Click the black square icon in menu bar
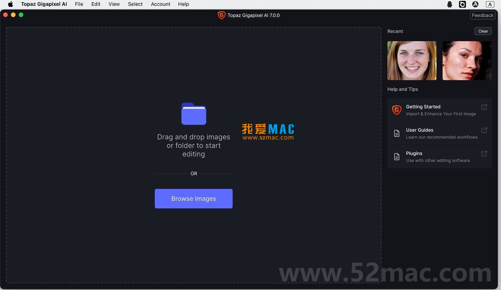 click(x=462, y=4)
